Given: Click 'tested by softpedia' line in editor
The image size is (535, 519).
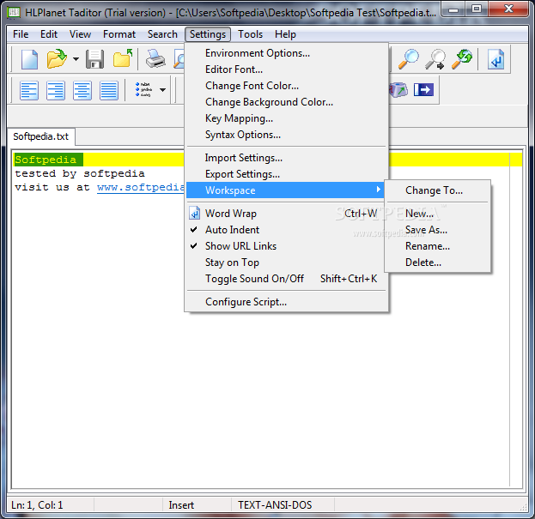Looking at the screenshot, I should tap(80, 173).
